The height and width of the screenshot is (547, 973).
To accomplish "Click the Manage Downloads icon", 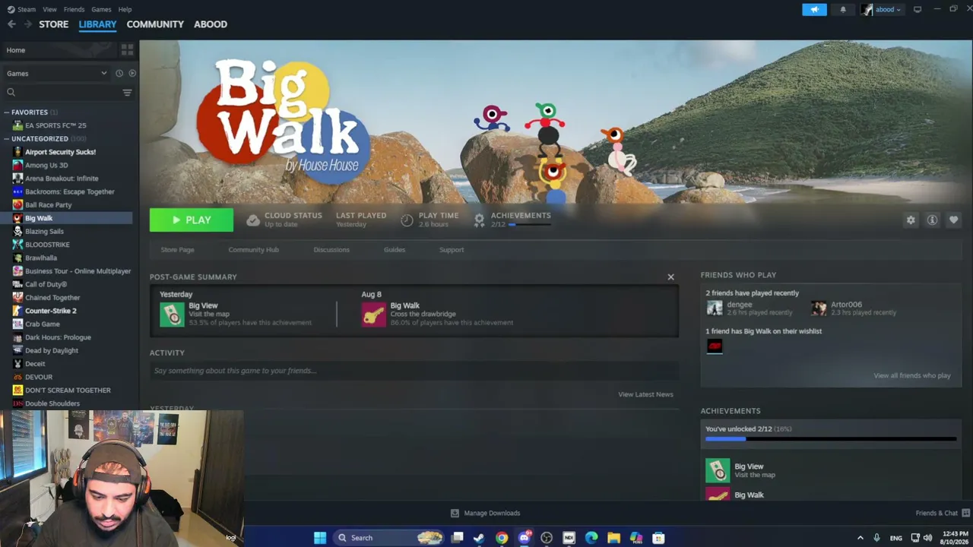I will coord(455,513).
